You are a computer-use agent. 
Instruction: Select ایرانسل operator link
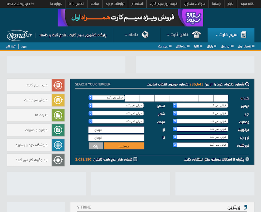(x=227, y=46)
